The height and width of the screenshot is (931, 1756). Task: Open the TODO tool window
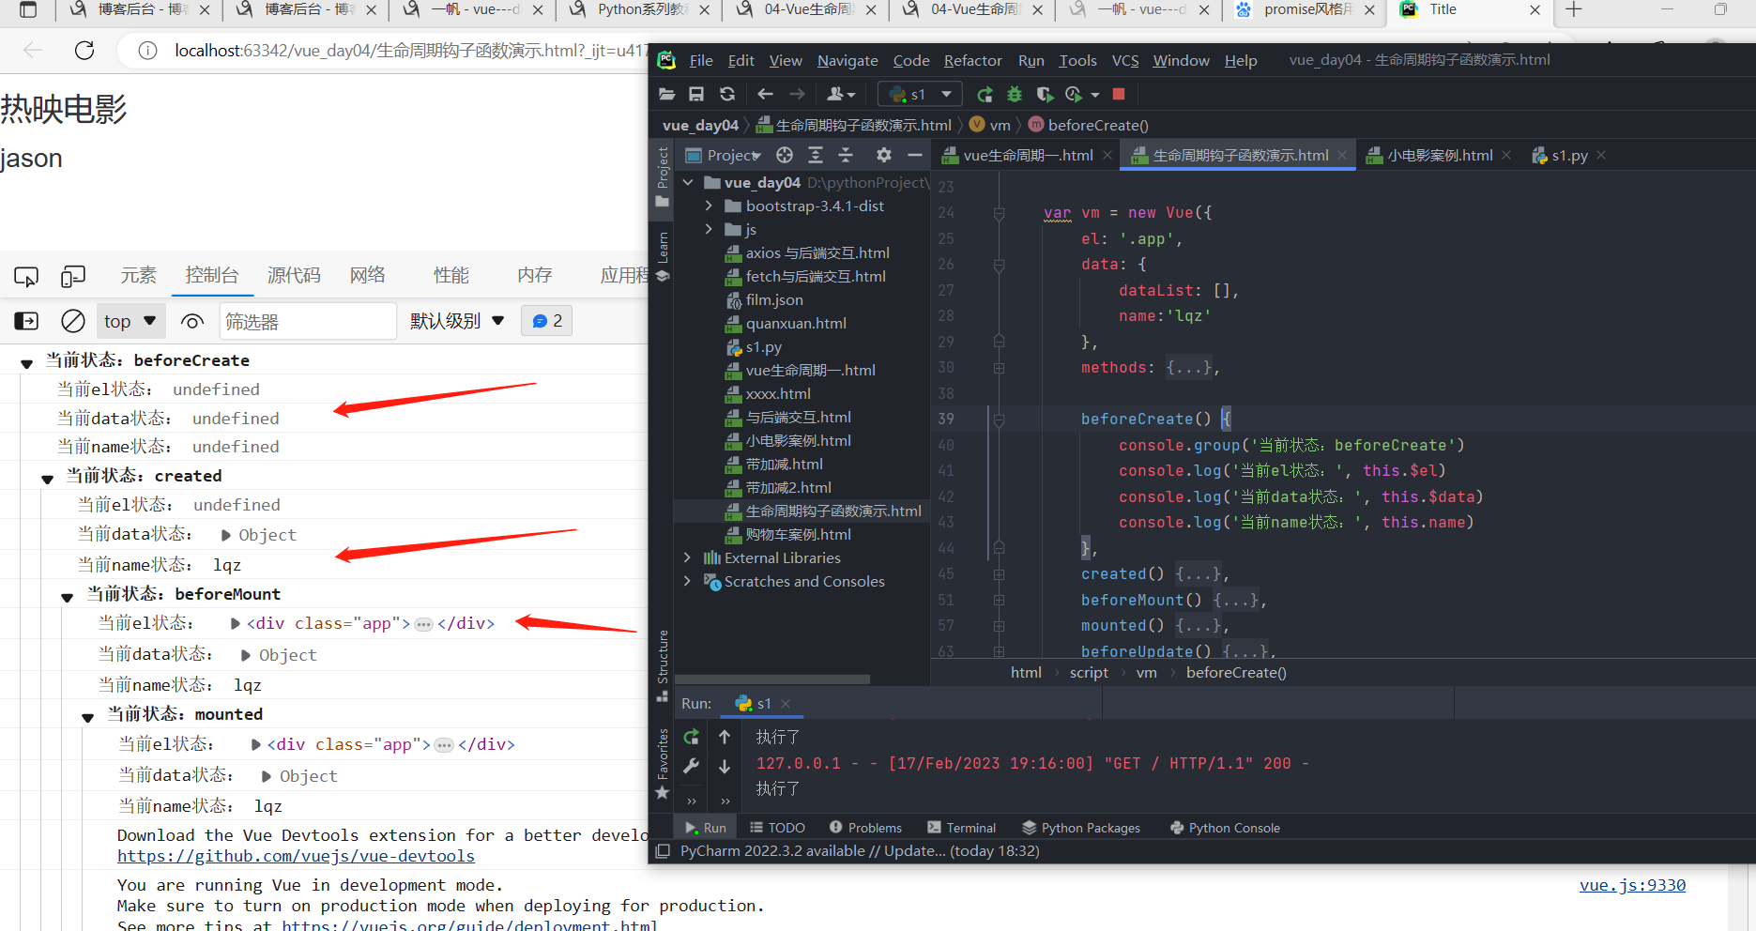point(777,828)
